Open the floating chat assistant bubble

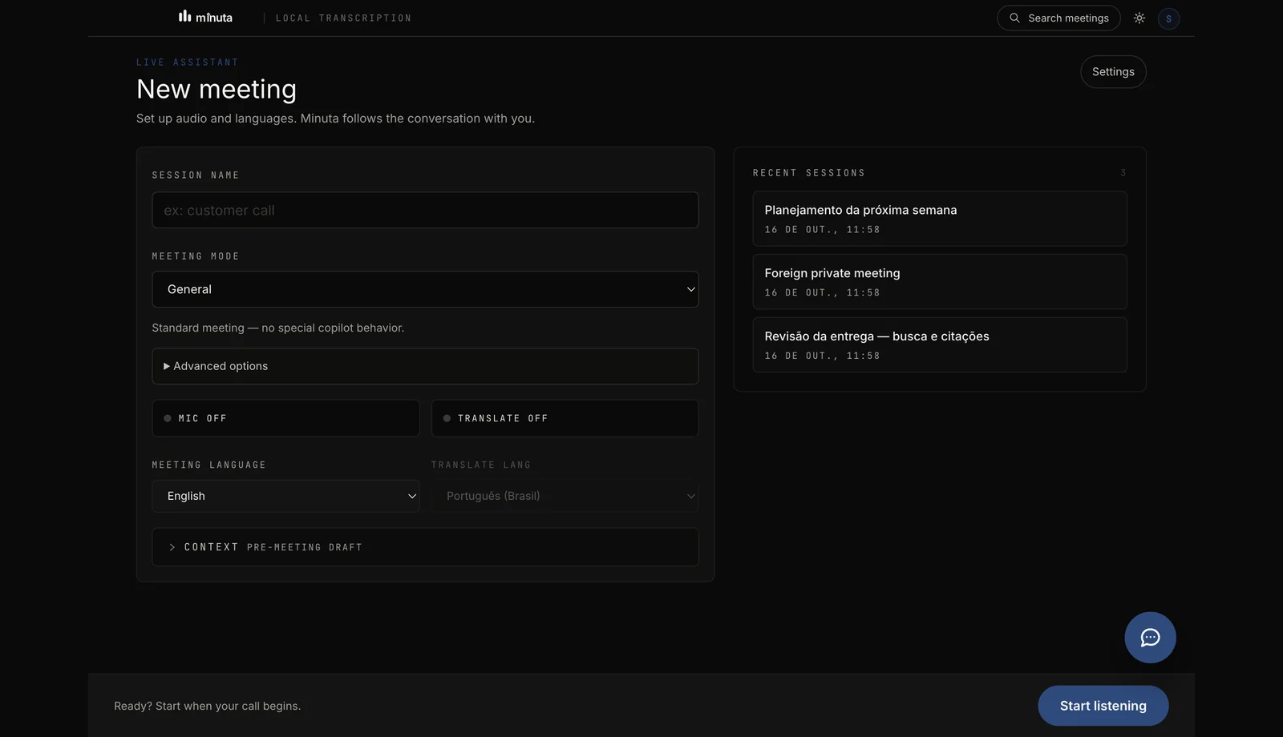click(x=1150, y=638)
